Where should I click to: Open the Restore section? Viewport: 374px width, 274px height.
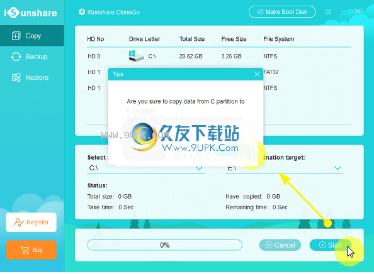coord(32,77)
